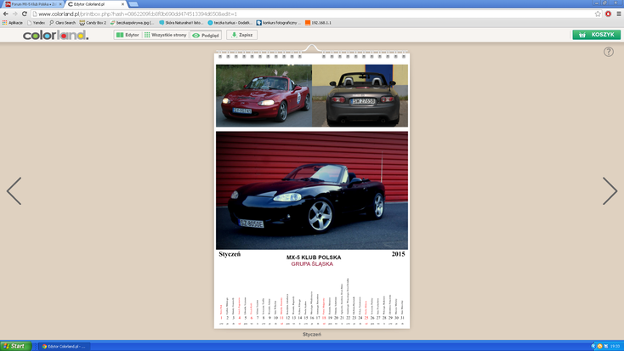Click the red Mazda photo thumbnail
This screenshot has width=624, height=351.
[264, 96]
